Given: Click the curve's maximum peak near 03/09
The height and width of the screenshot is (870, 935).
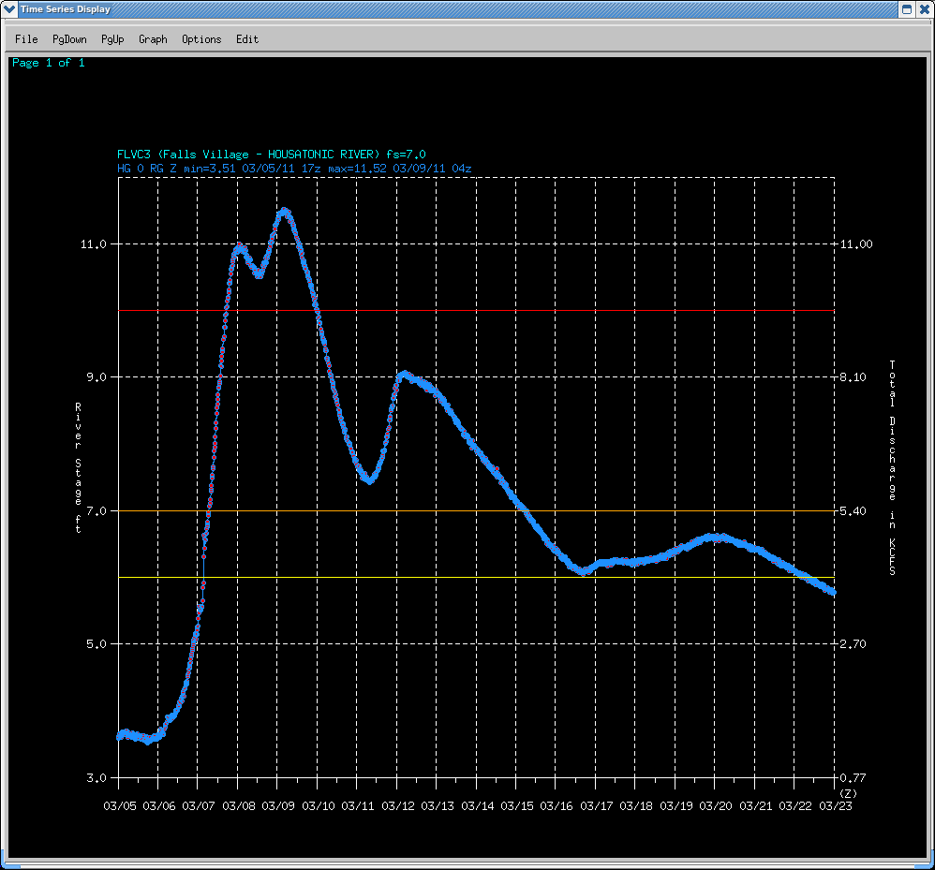Looking at the screenshot, I should (285, 211).
